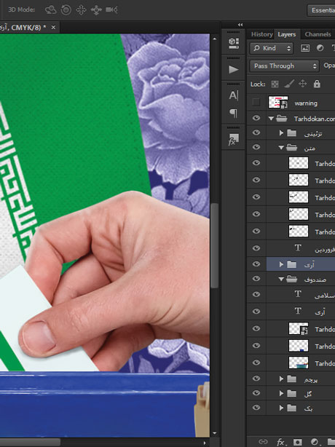Switch to the History tab
Screen dimensions: 335x447
(261, 34)
